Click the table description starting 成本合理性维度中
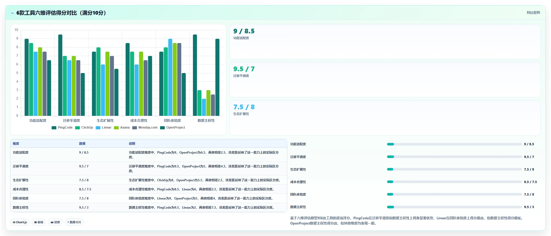Screen dimensions: 551x236 202,189
